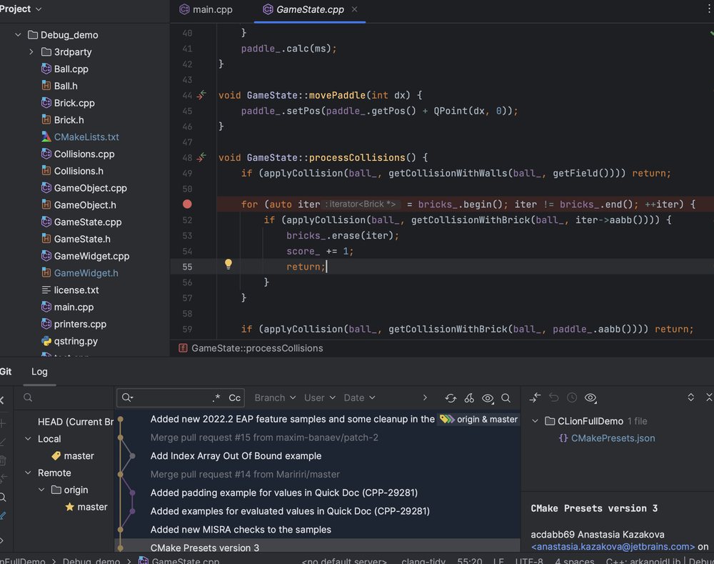Click the history clock icon in commit details
Screen dimensions: 714x564
tap(572, 397)
